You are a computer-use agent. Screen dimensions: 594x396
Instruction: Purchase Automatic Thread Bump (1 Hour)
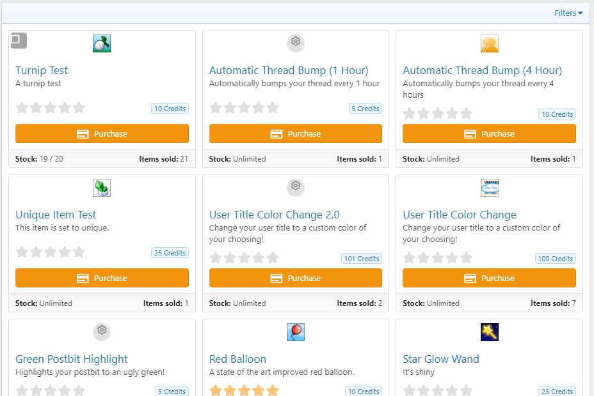point(296,133)
